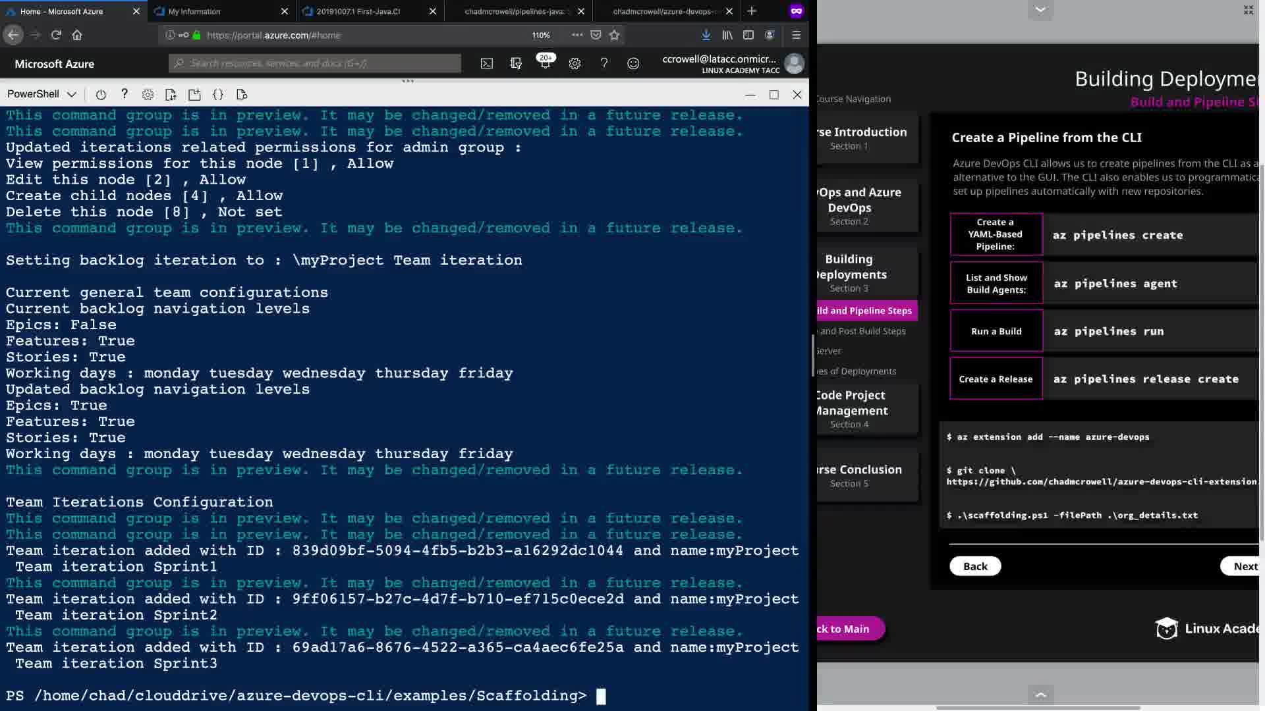Image resolution: width=1265 pixels, height=711 pixels.
Task: Switch to the First-Java.CI browser tab
Action: point(358,11)
